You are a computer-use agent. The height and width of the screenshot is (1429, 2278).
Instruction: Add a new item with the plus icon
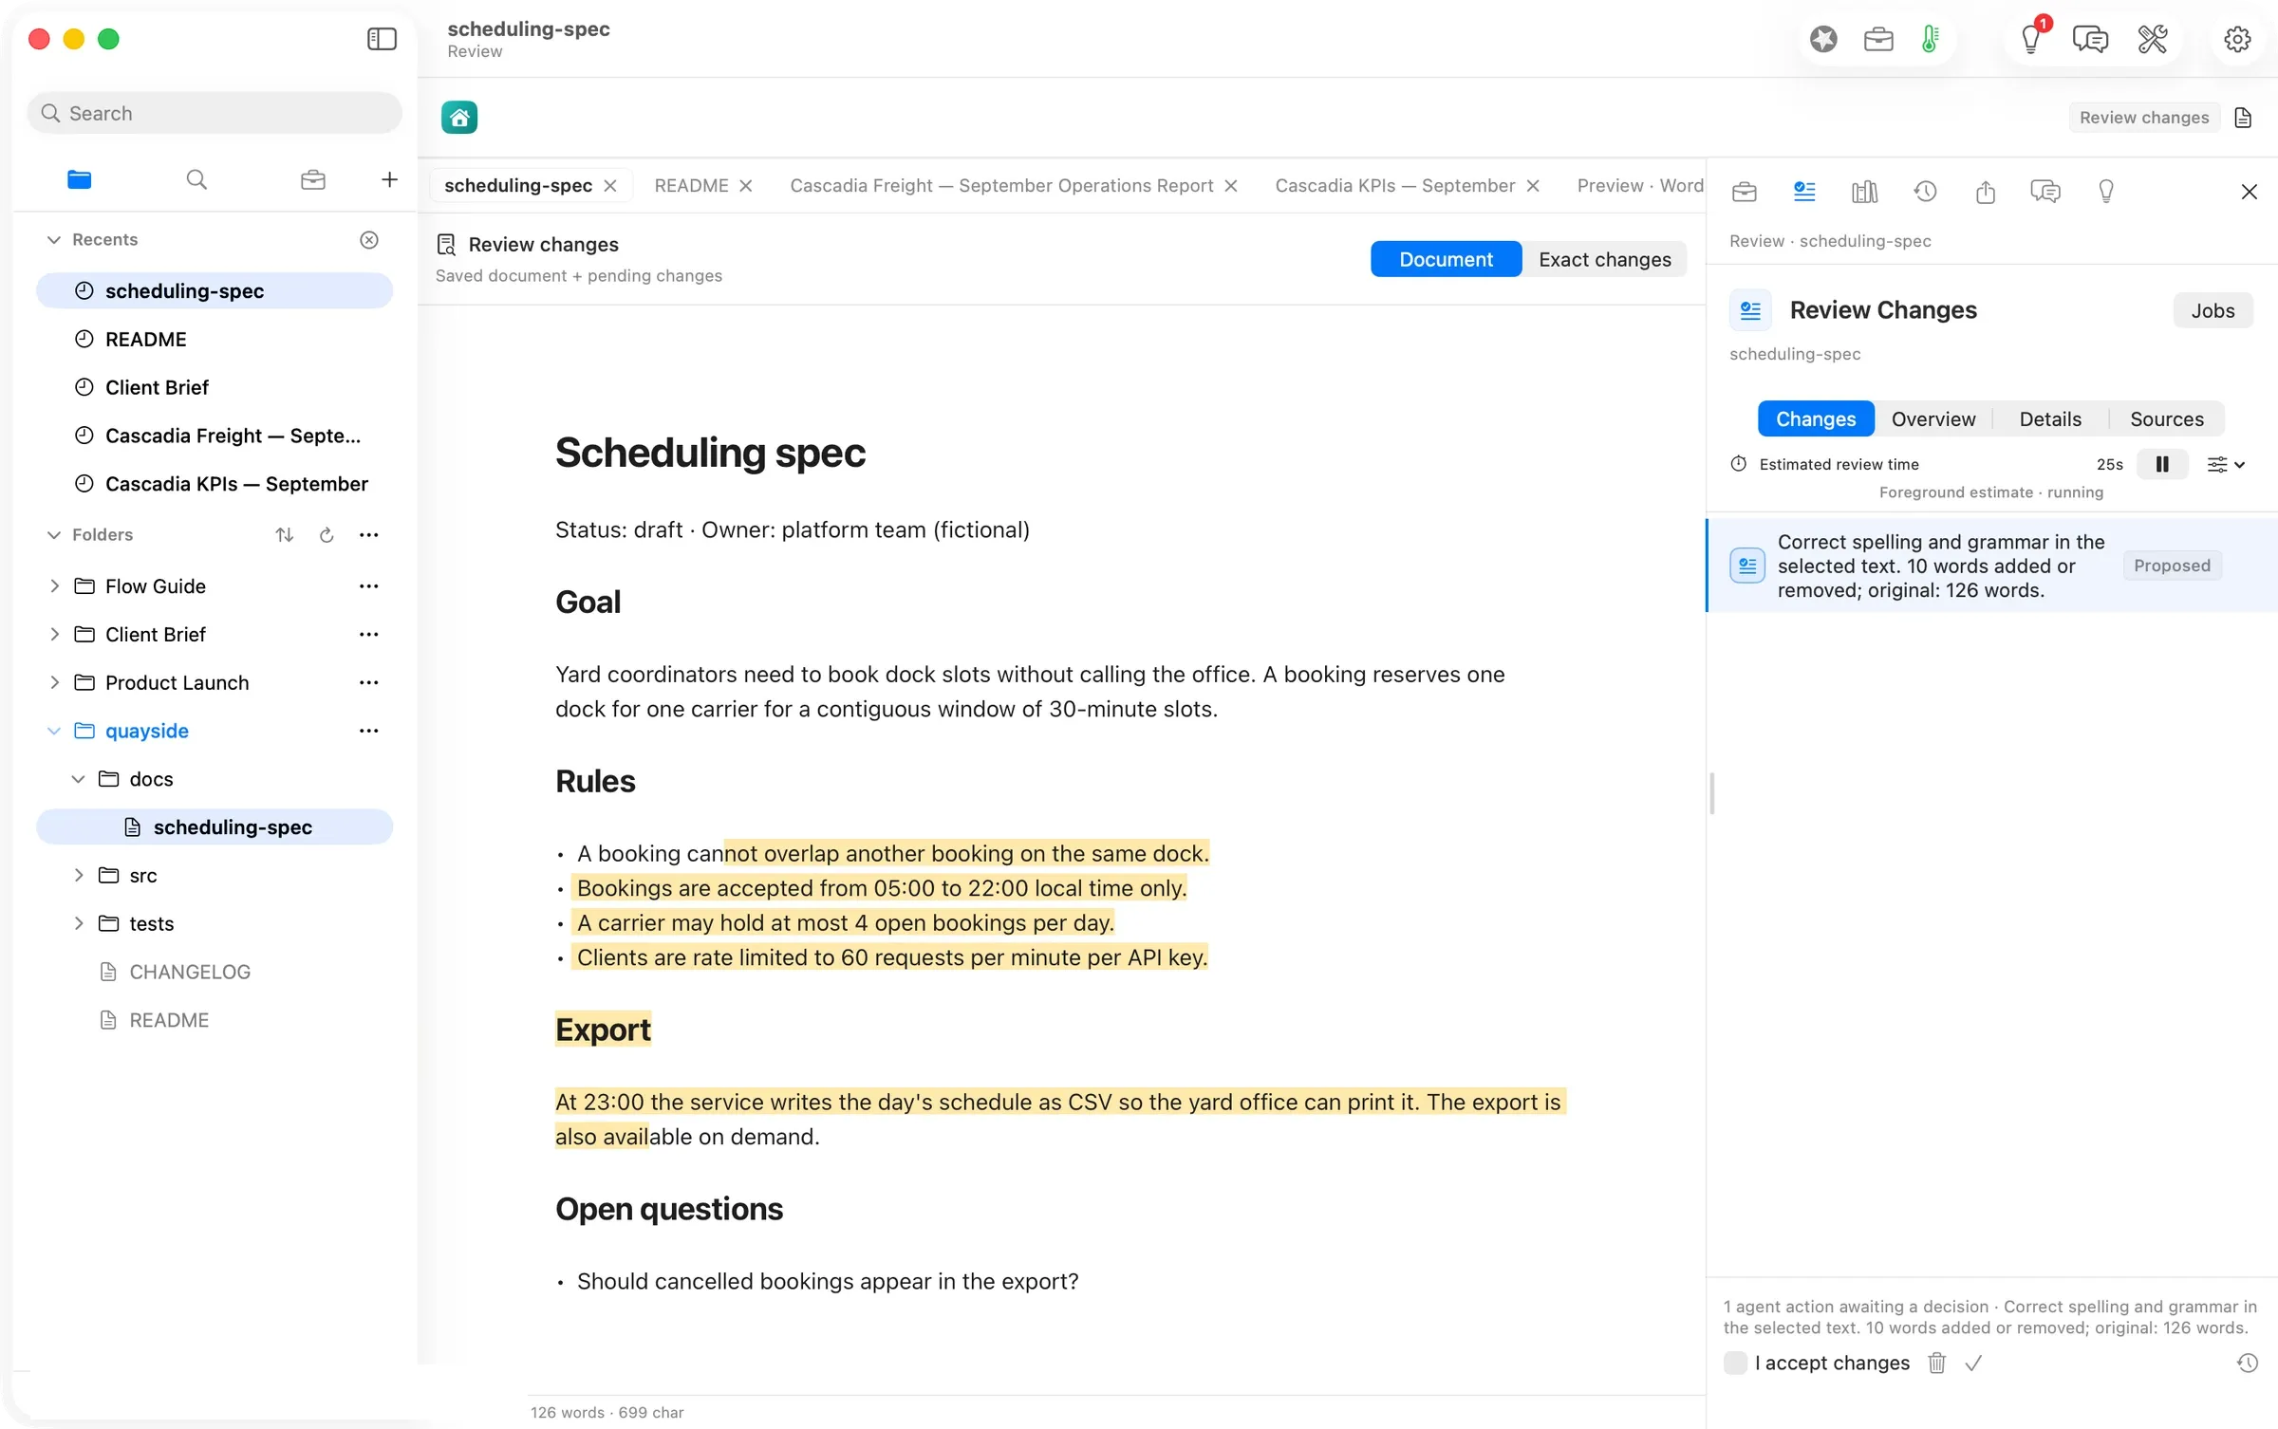(389, 179)
